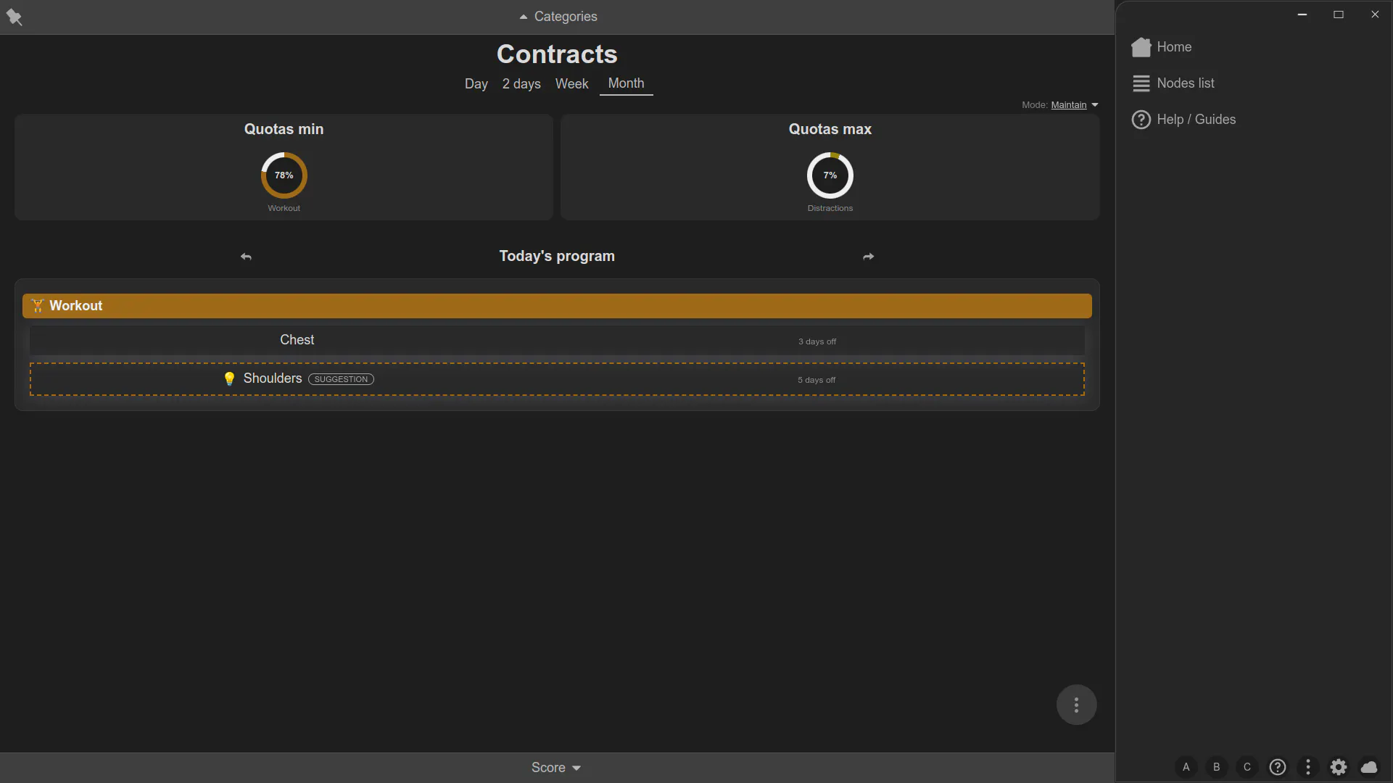Expand the Score panel at the bottom
This screenshot has height=783, width=1393.
point(556,768)
